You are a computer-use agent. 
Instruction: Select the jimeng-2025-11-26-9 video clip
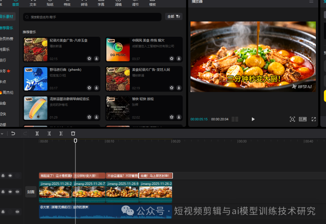[x=122, y=192]
